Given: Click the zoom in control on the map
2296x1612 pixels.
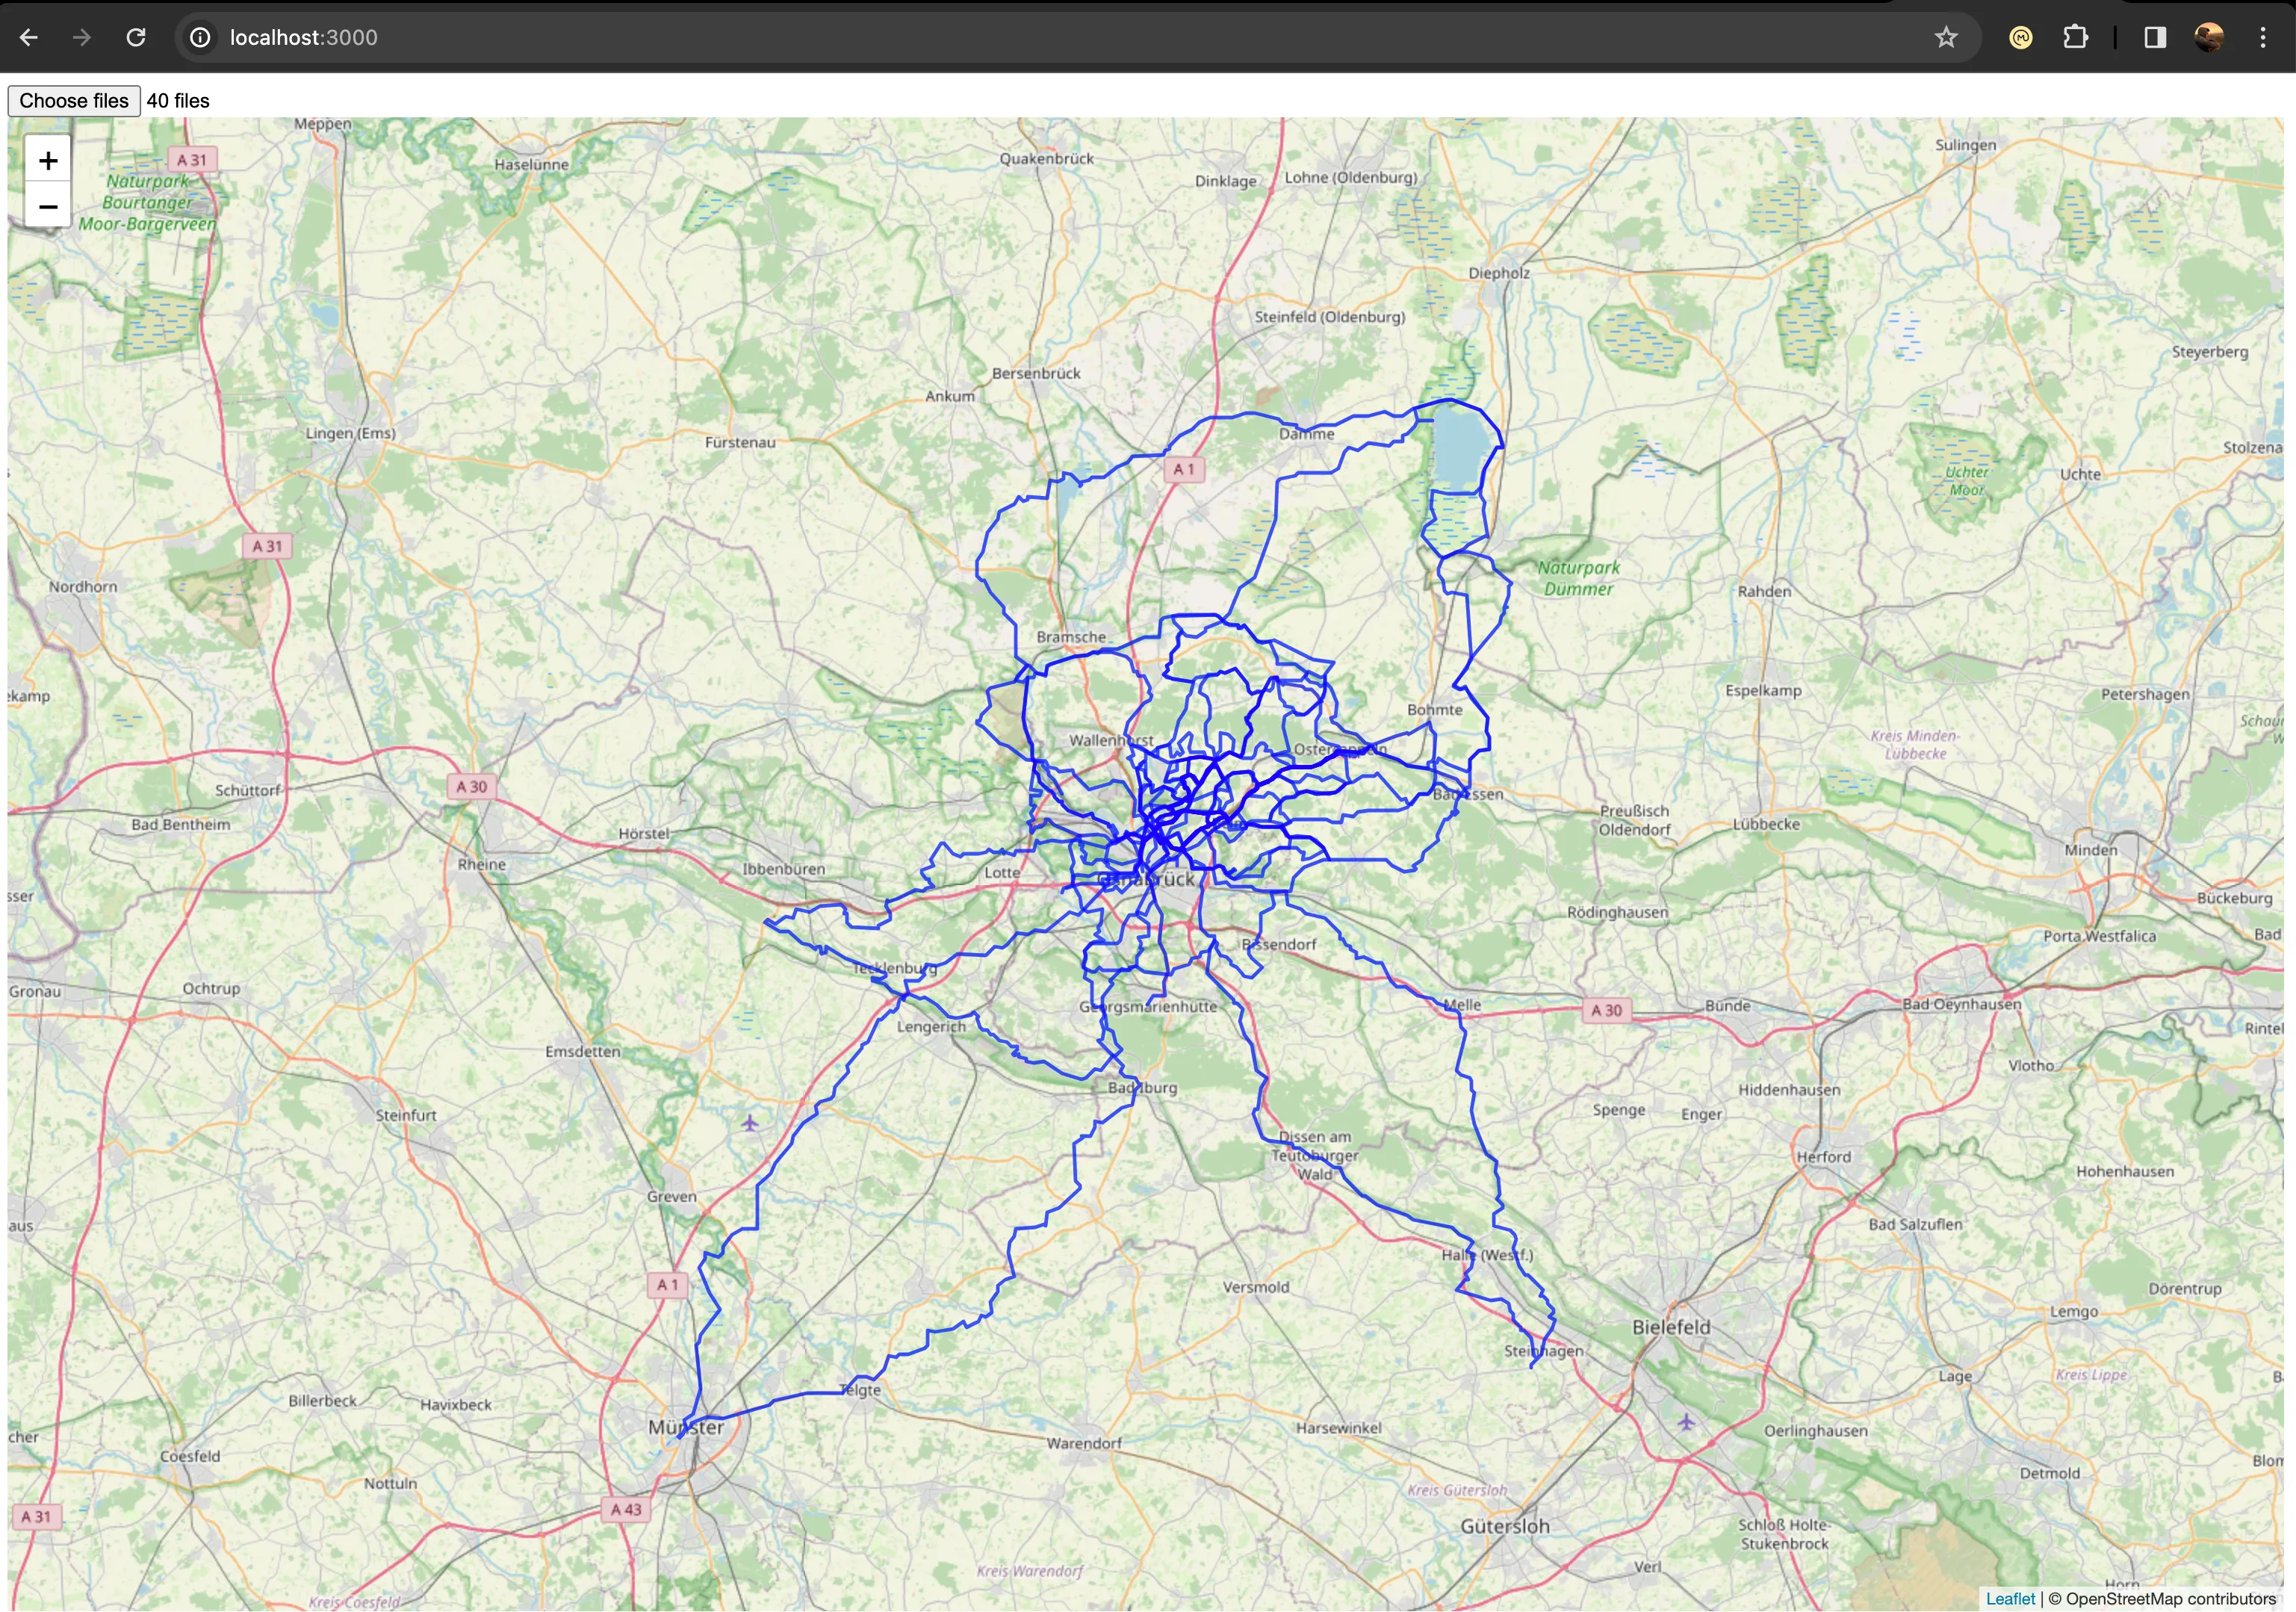Looking at the screenshot, I should [x=47, y=160].
